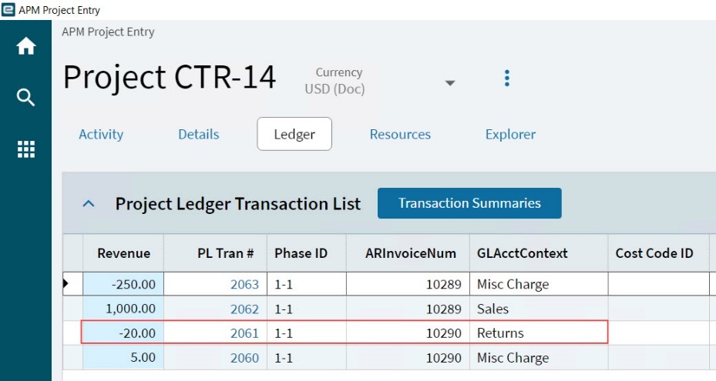Open the search magnifier in sidebar
Viewport: 716px width, 381px height.
point(25,98)
